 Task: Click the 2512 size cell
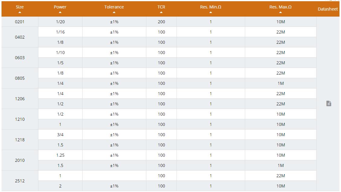tap(20, 181)
